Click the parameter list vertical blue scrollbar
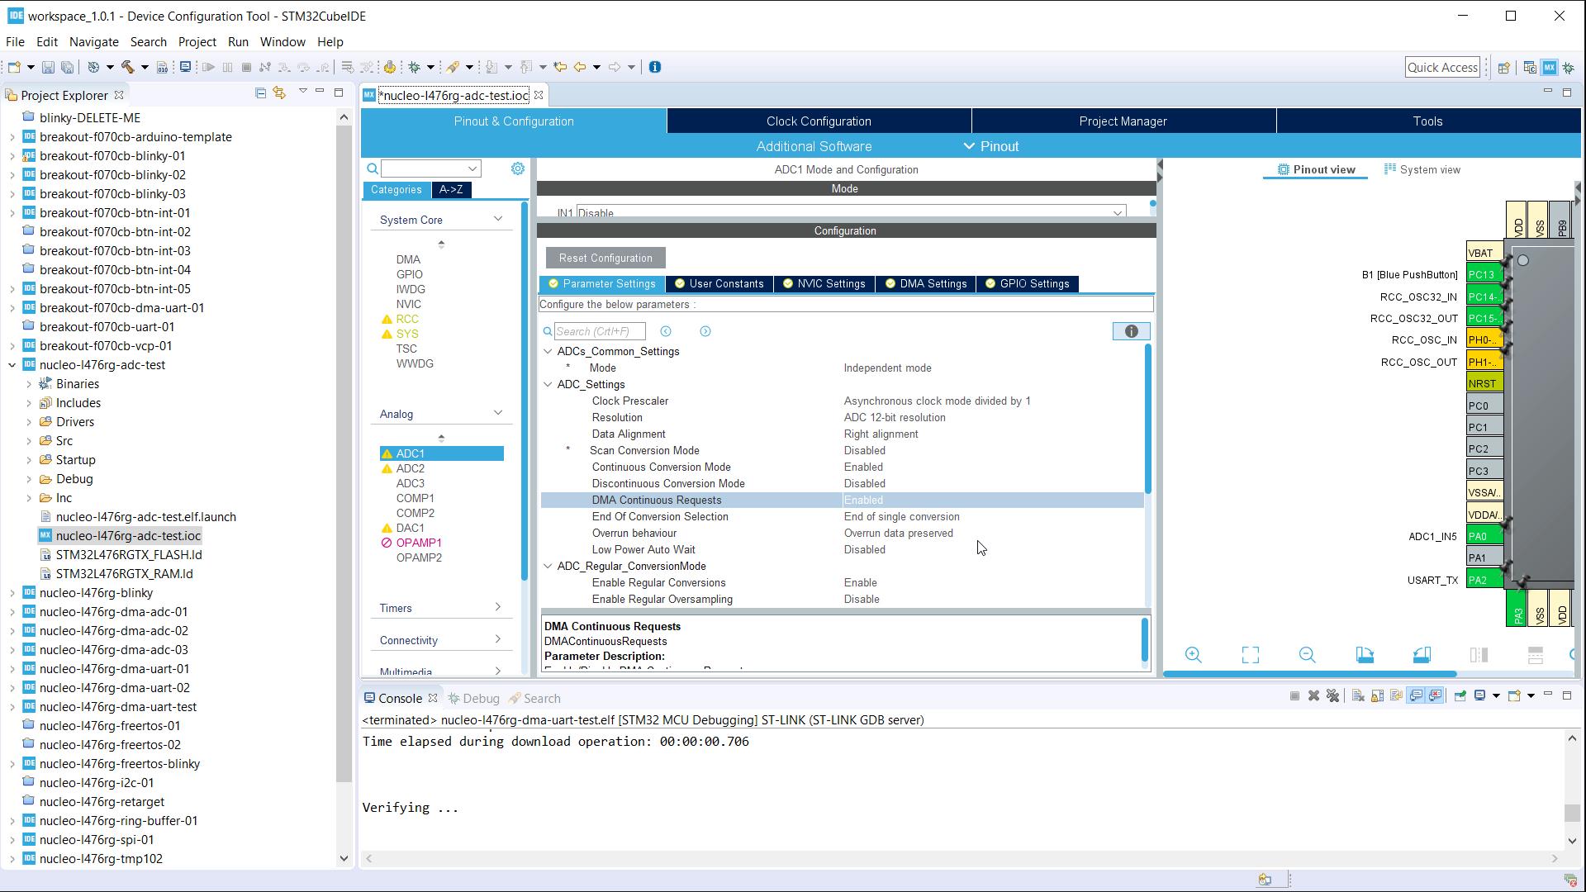The width and height of the screenshot is (1586, 892). (x=1147, y=417)
